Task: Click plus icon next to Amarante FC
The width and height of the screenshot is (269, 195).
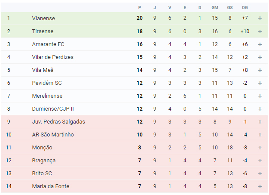Action: point(260,44)
